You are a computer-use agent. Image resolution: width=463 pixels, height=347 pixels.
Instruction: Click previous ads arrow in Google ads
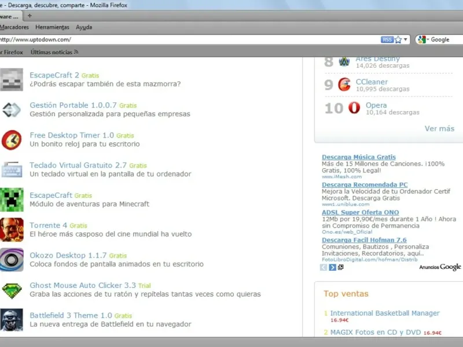(x=324, y=267)
